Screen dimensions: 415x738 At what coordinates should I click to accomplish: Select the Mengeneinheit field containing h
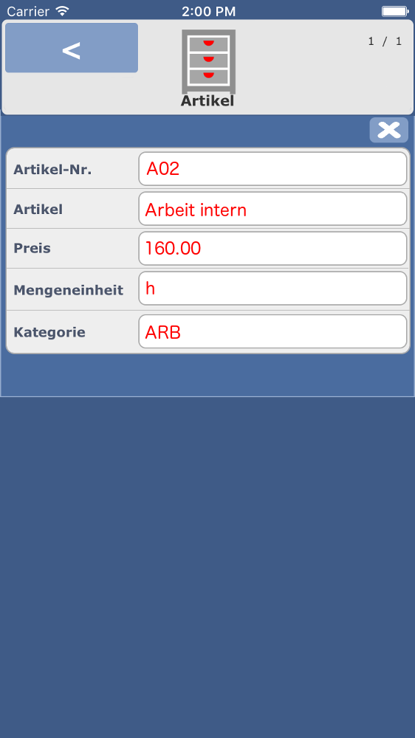coord(272,289)
